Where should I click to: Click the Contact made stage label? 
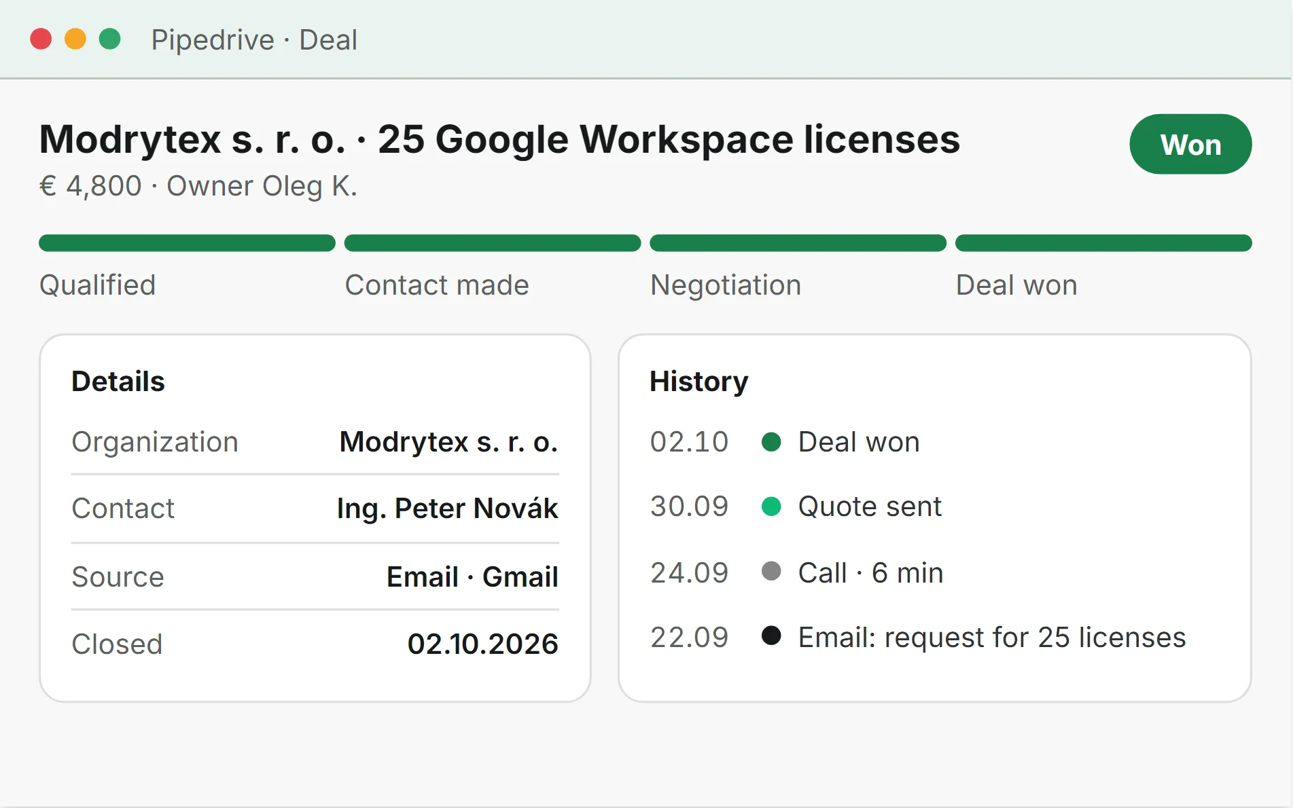coord(437,285)
